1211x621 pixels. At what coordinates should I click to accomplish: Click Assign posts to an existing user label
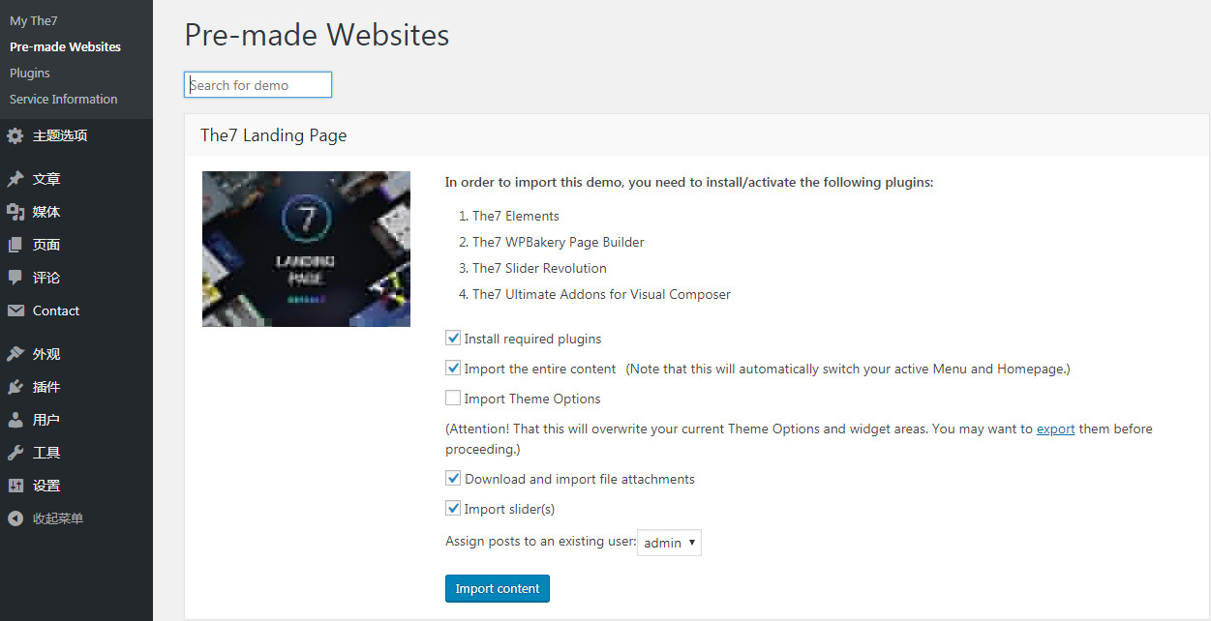(540, 541)
